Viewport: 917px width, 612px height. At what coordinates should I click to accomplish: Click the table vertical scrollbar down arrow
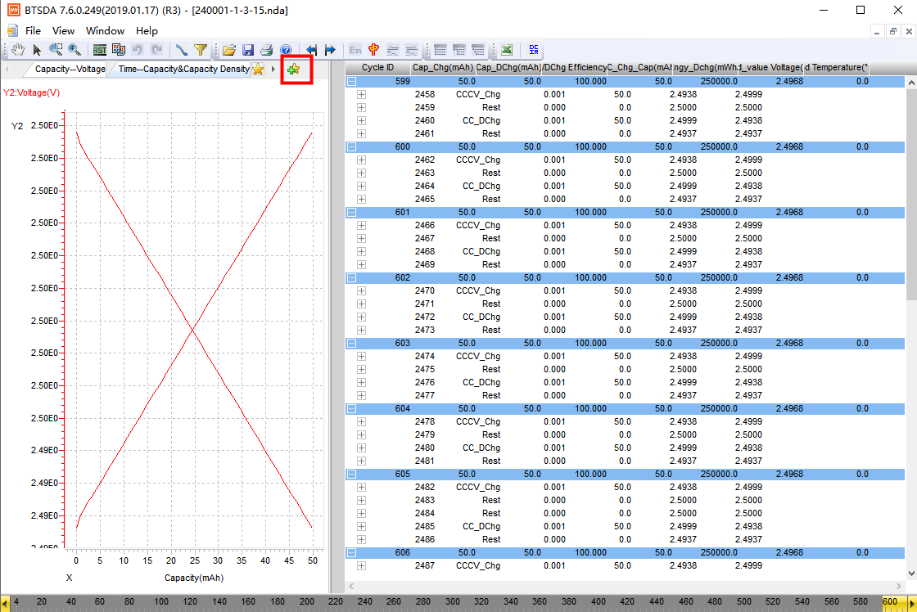coord(911,574)
